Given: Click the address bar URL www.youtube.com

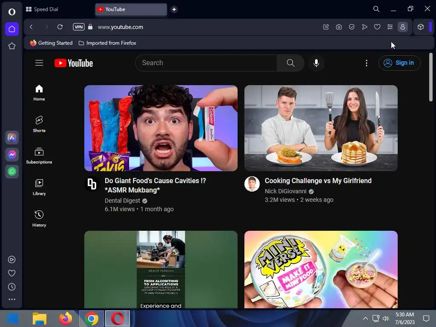Looking at the screenshot, I should (x=120, y=27).
